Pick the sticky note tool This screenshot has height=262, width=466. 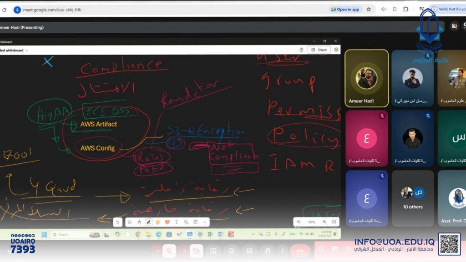(x=158, y=222)
